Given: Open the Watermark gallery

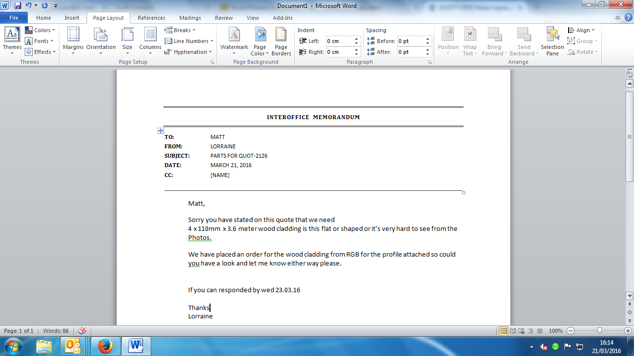Looking at the screenshot, I should (234, 41).
